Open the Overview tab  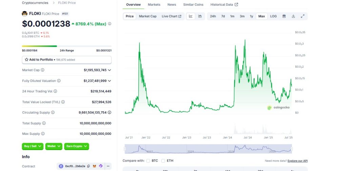[134, 4]
